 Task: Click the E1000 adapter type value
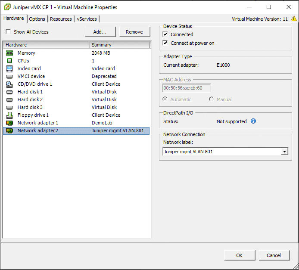click(223, 65)
